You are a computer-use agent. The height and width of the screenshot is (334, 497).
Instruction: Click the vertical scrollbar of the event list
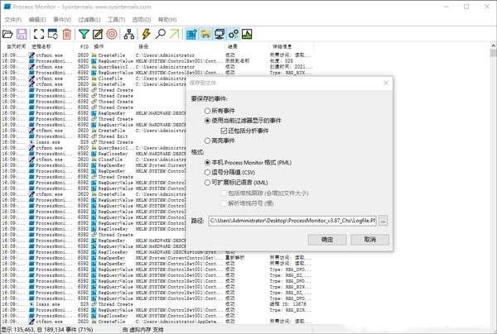tap(493, 184)
